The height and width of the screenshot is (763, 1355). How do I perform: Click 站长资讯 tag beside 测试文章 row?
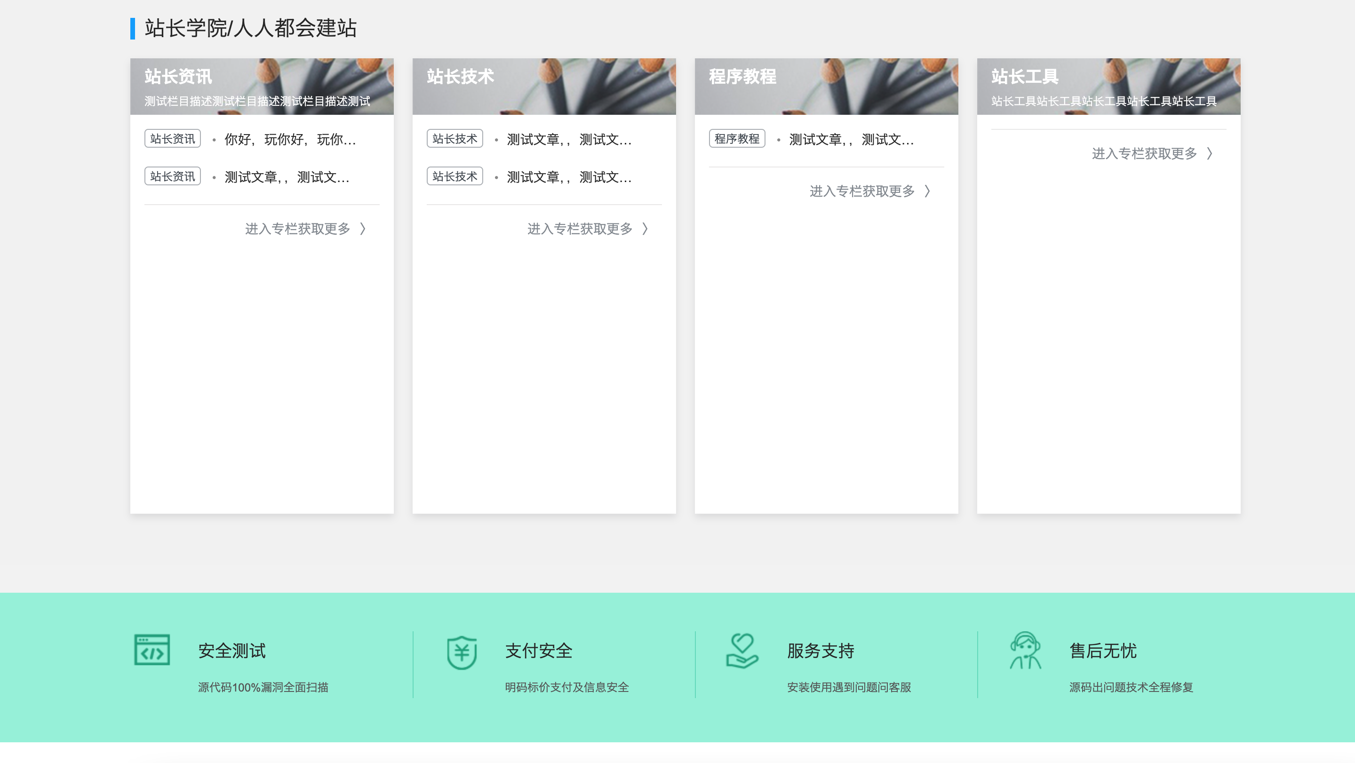[x=173, y=176]
